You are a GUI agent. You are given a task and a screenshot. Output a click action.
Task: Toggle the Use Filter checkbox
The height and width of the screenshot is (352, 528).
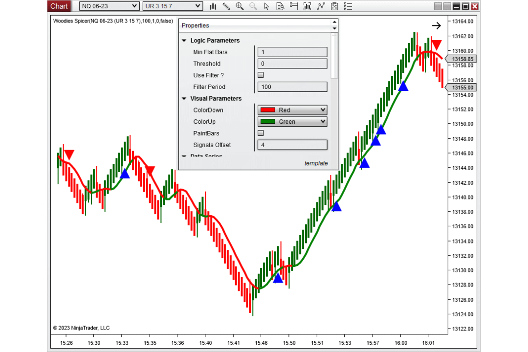pos(261,75)
